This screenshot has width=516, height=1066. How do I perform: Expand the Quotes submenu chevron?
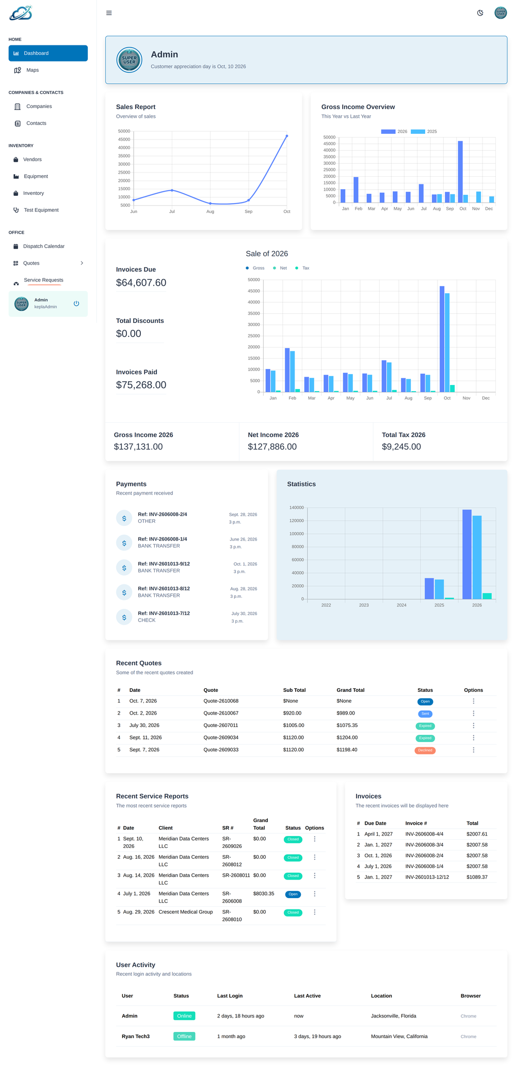pyautogui.click(x=82, y=264)
